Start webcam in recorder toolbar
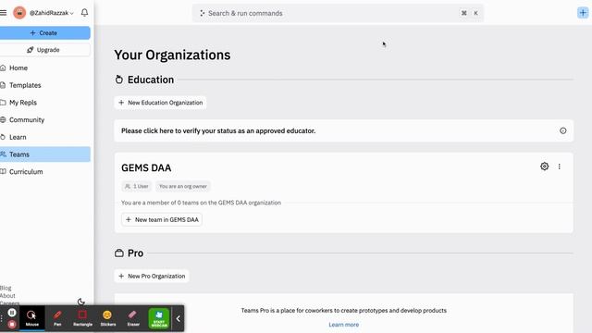 pos(159,318)
